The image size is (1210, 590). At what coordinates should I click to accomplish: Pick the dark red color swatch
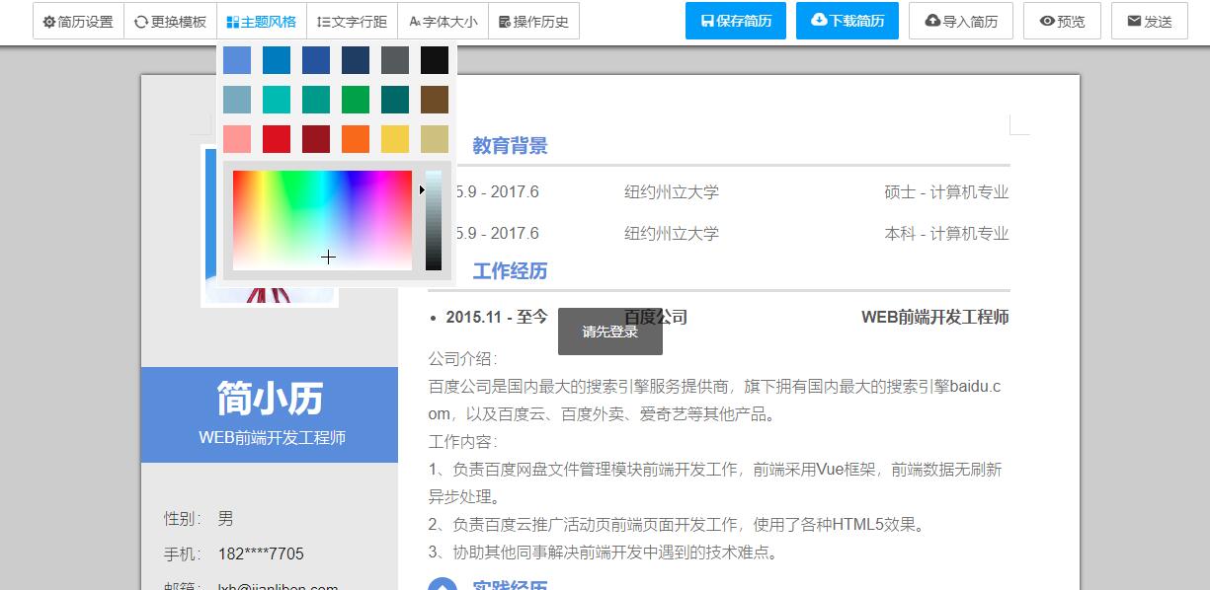point(315,138)
